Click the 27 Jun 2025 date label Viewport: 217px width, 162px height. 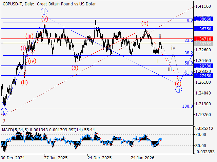(x=56, y=158)
